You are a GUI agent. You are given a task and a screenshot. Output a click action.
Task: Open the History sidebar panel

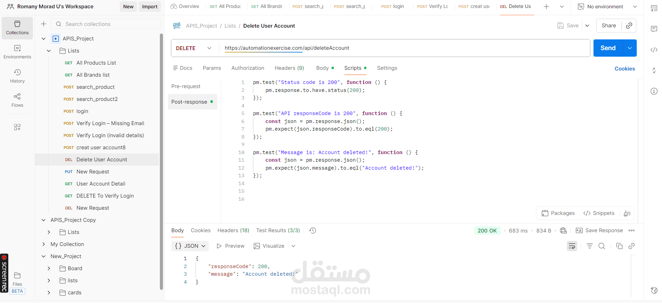coord(17,76)
